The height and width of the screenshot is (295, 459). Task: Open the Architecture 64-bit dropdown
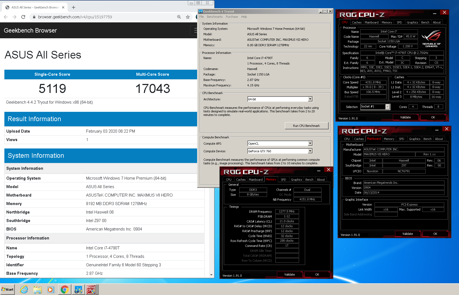[x=310, y=99]
